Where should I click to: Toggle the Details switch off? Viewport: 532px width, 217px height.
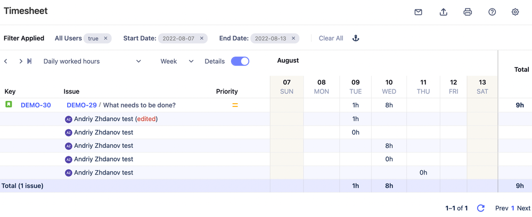[x=240, y=61]
